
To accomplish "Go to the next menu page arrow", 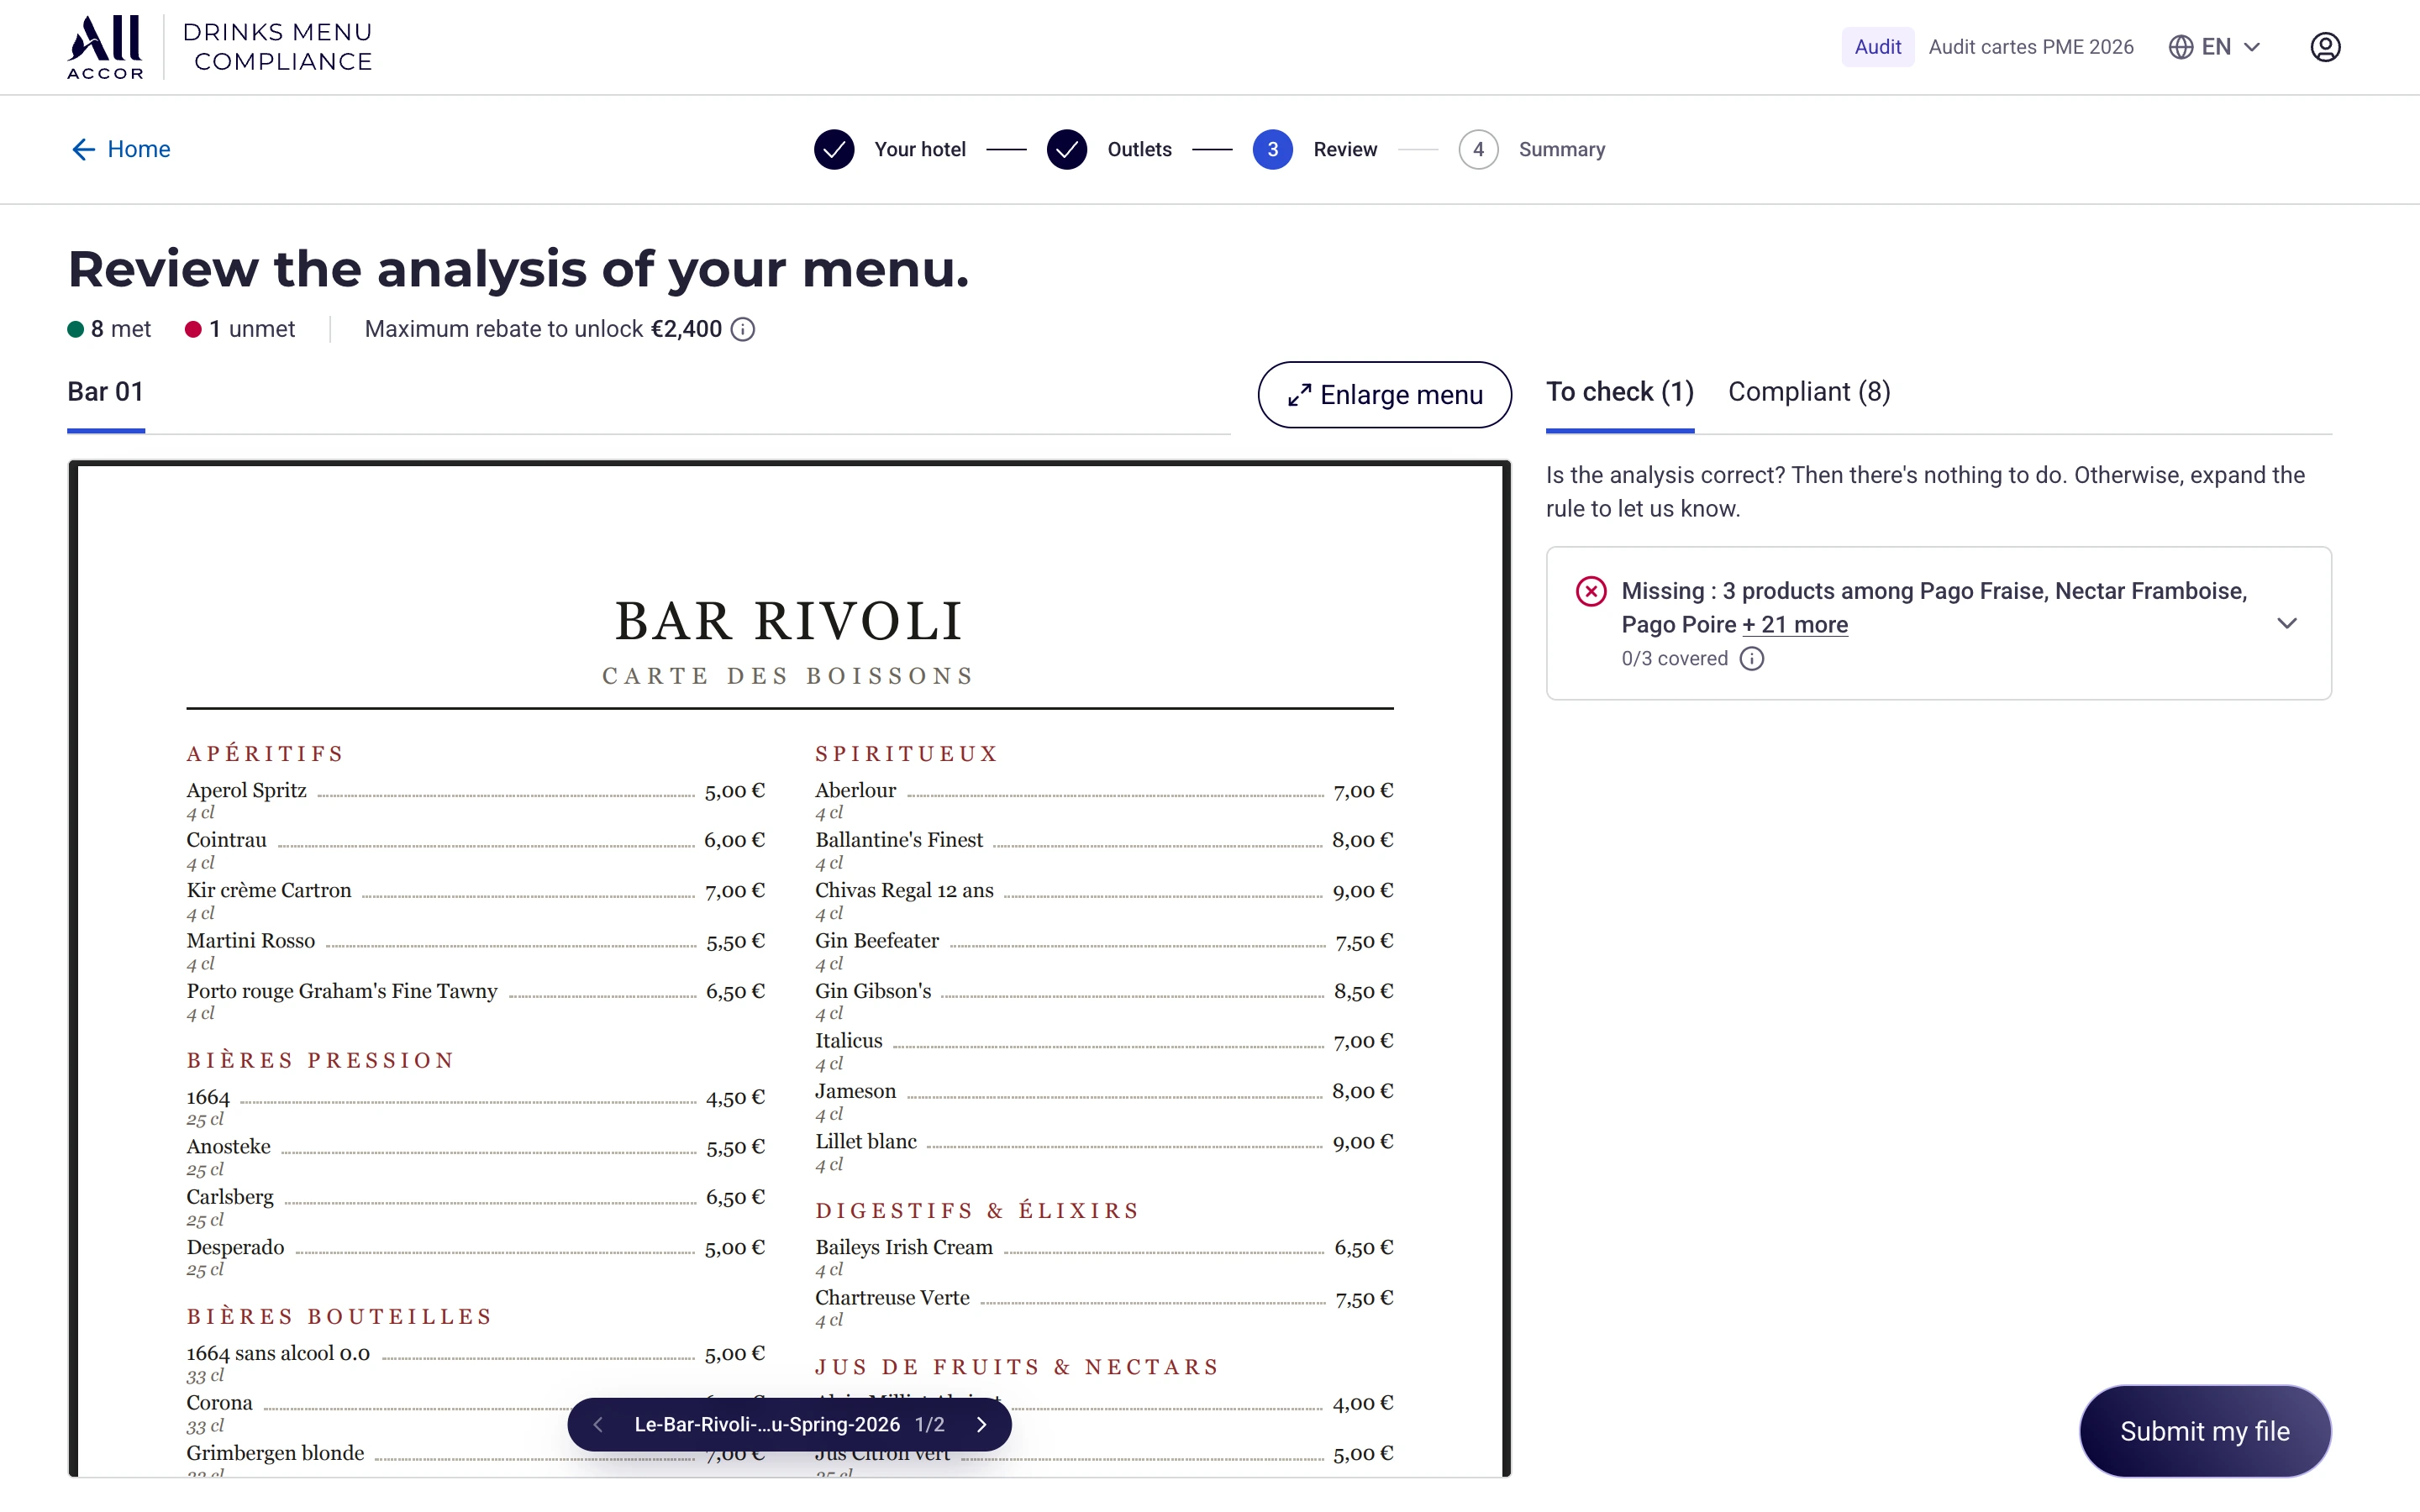I will [981, 1424].
